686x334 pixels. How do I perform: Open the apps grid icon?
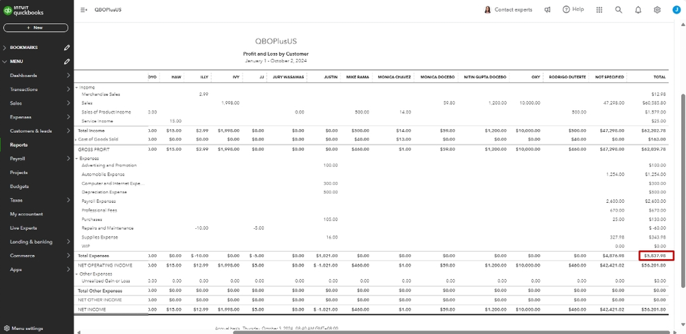point(599,10)
